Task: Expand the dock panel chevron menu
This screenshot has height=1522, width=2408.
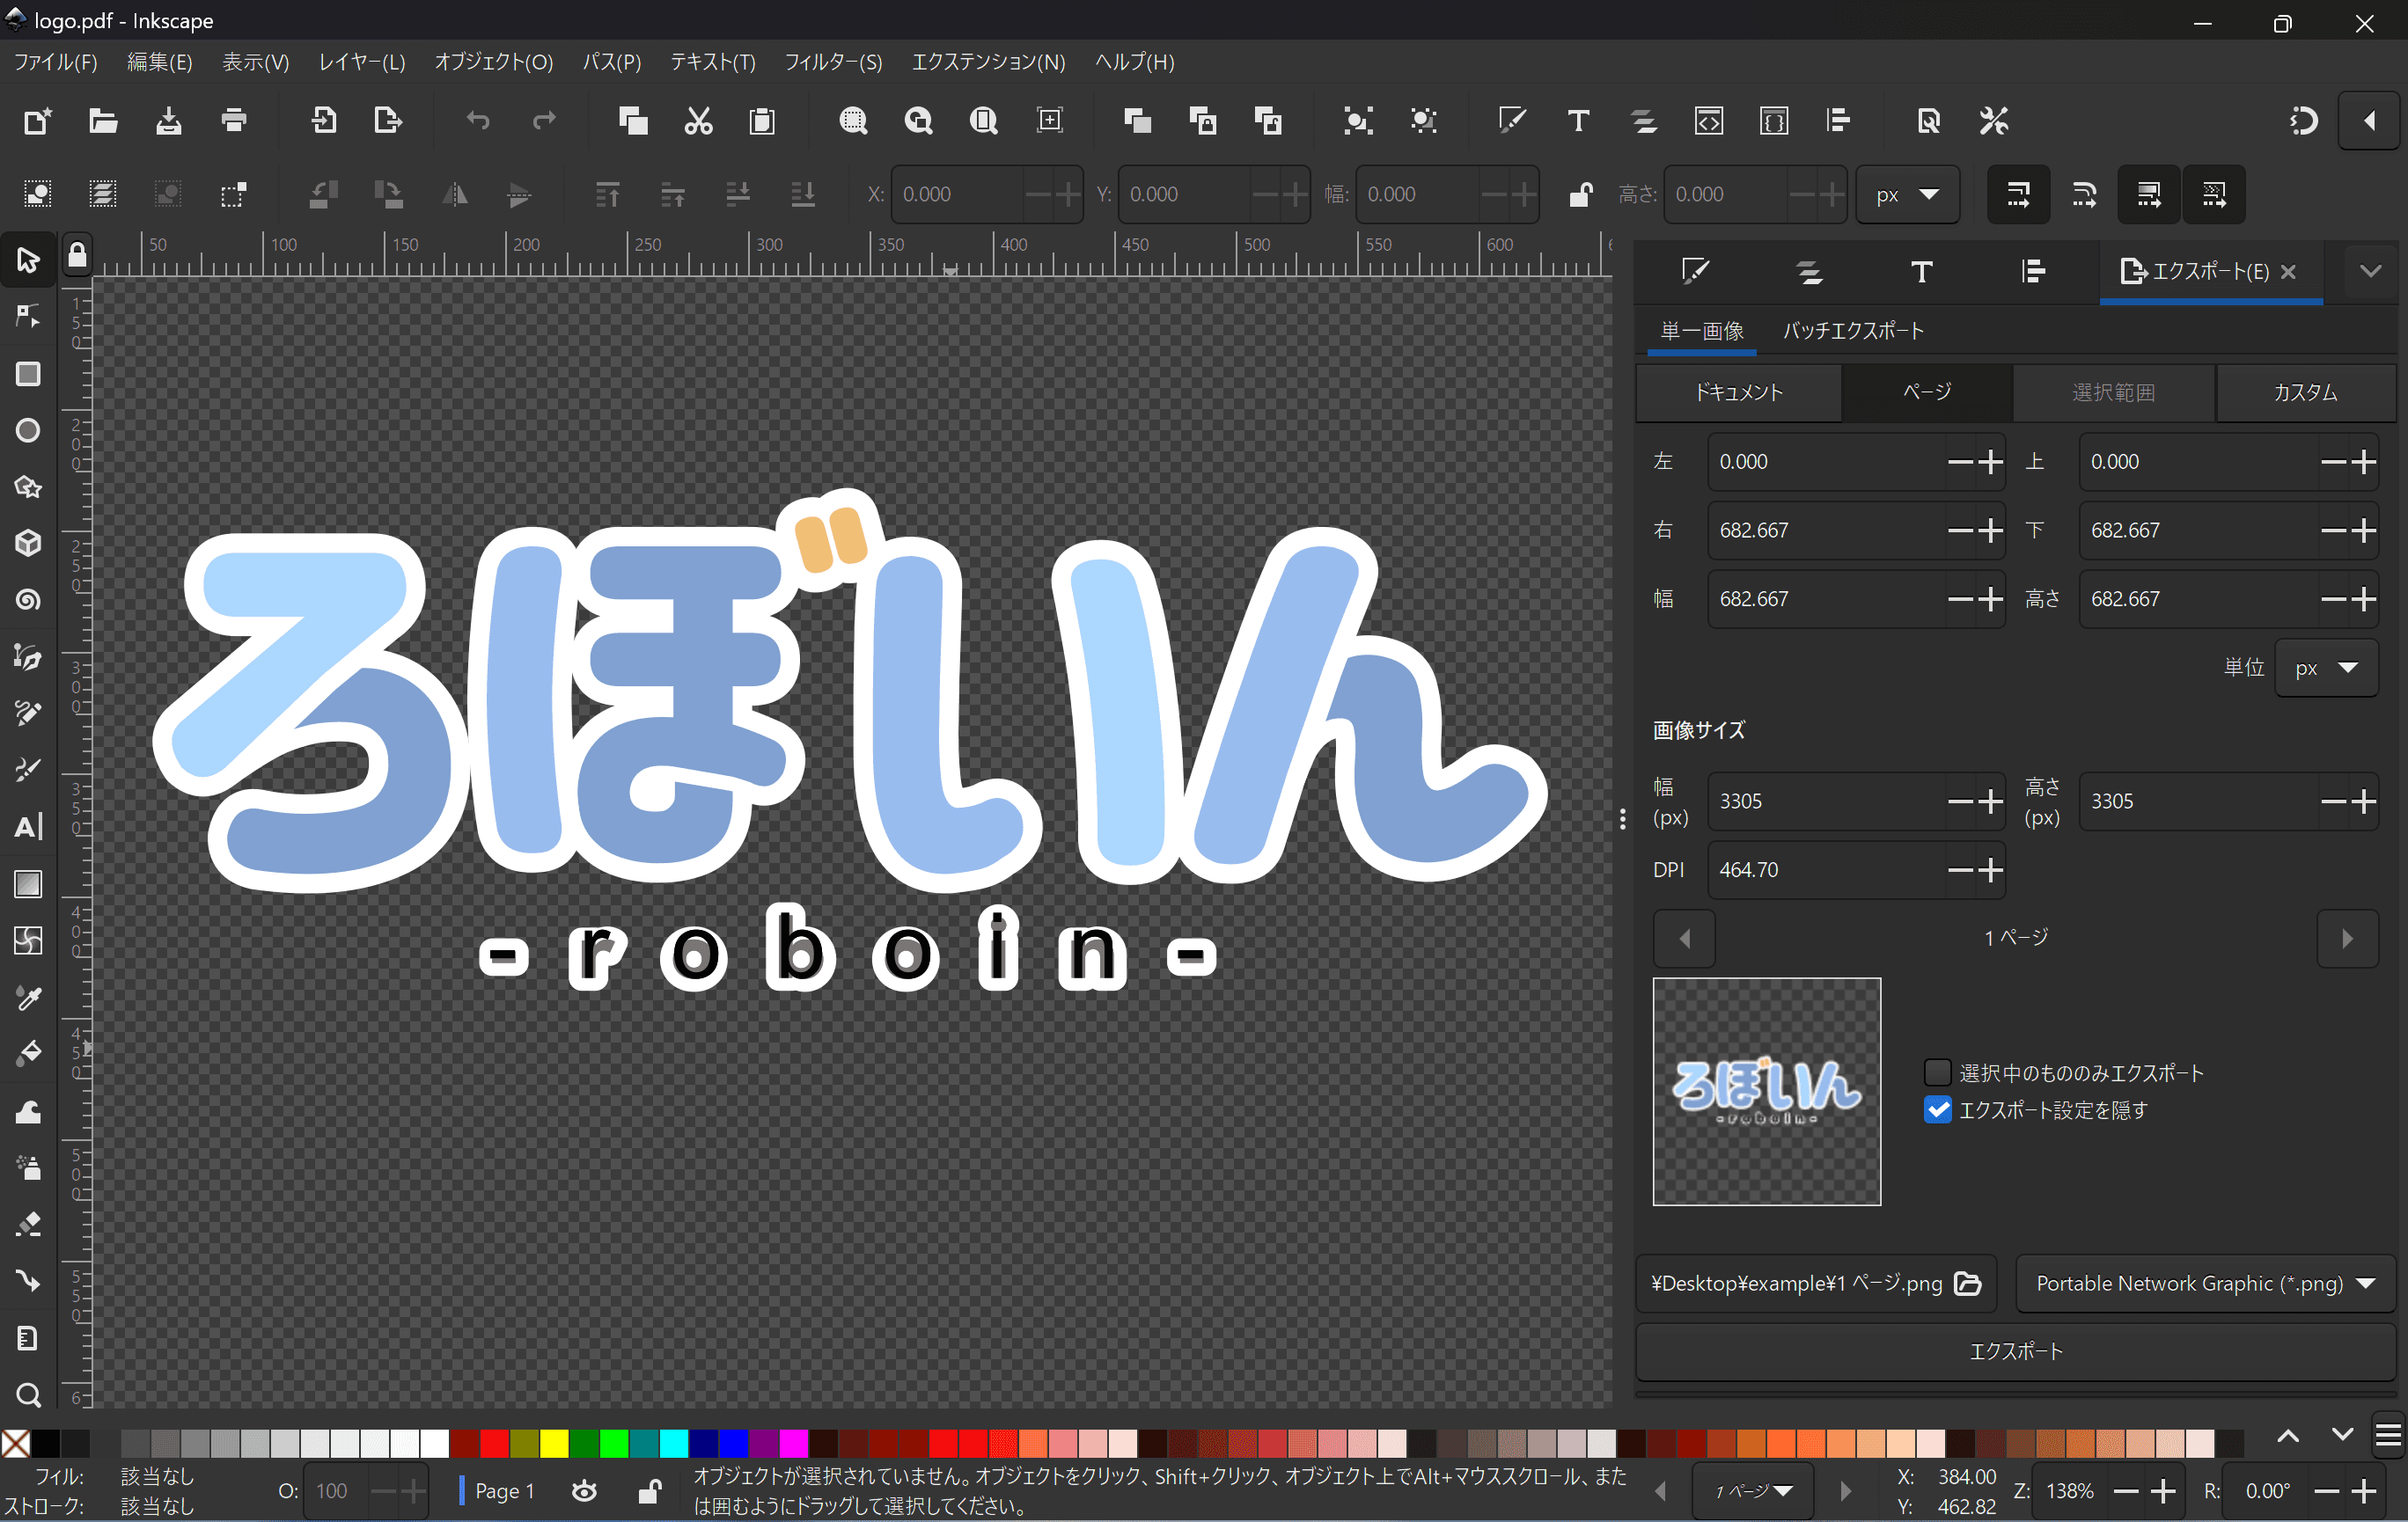Action: coord(2370,271)
